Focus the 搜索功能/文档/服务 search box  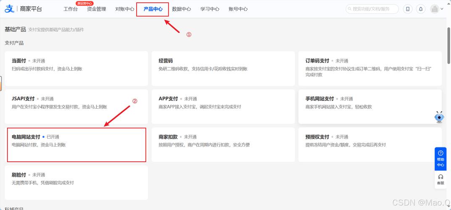pyautogui.click(x=372, y=9)
